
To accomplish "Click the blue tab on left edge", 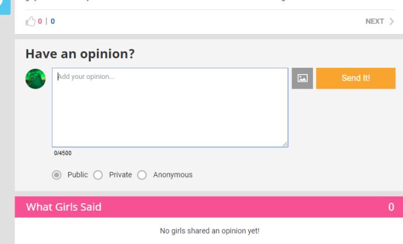I will point(5,7).
